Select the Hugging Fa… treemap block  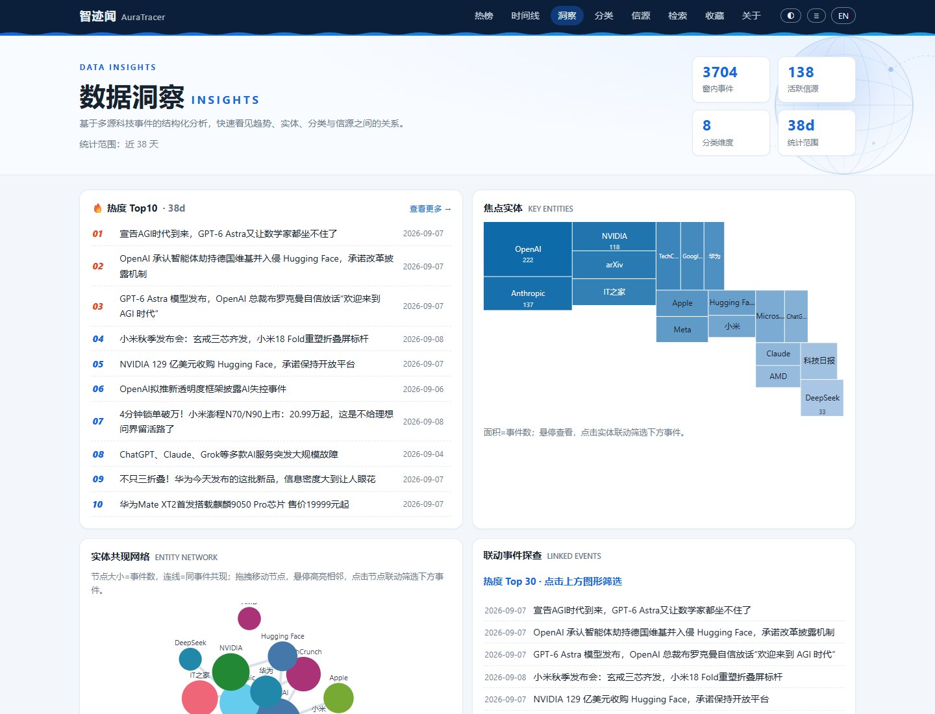732,302
